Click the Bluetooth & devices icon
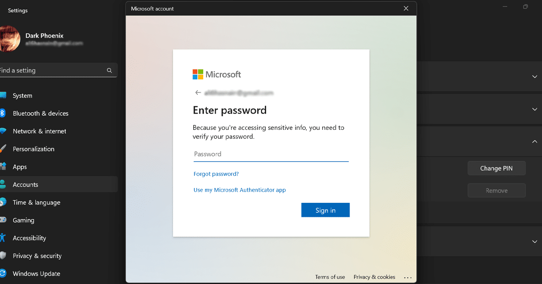 (x=2, y=113)
